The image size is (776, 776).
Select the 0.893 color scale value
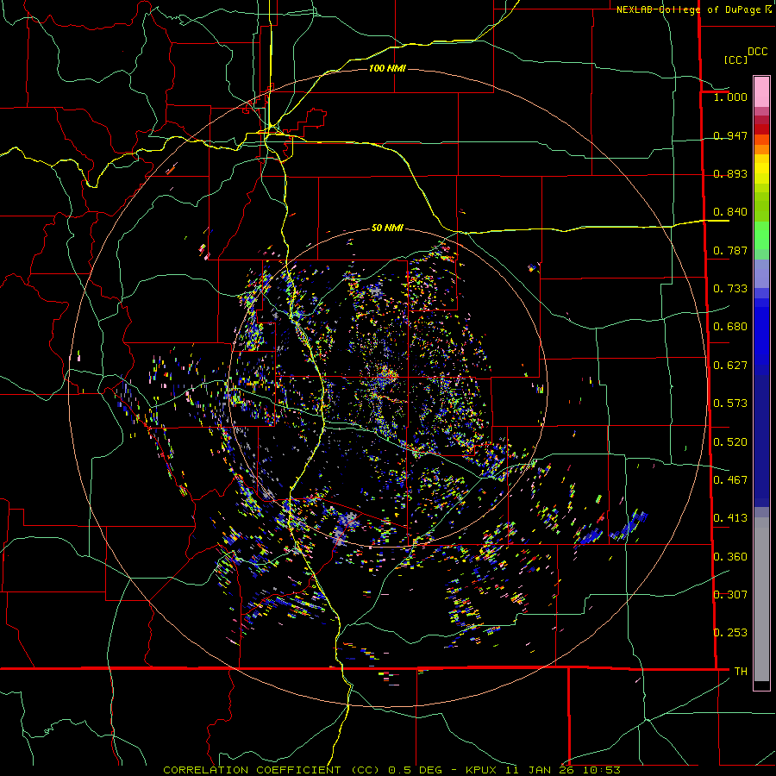pos(730,173)
